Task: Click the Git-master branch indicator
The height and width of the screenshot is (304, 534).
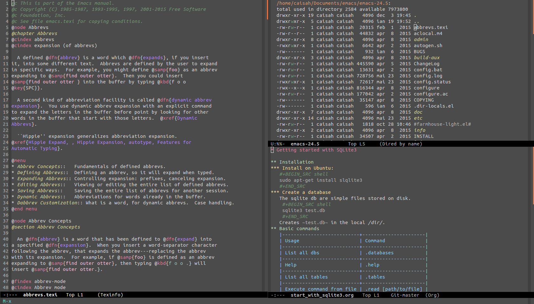Action: pos(405,295)
